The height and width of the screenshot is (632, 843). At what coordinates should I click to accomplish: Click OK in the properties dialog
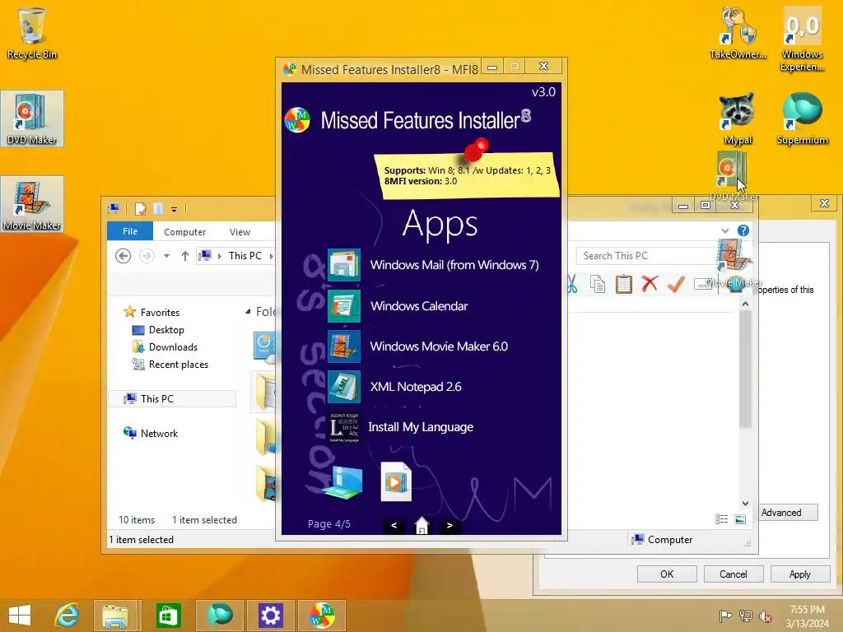pos(667,574)
